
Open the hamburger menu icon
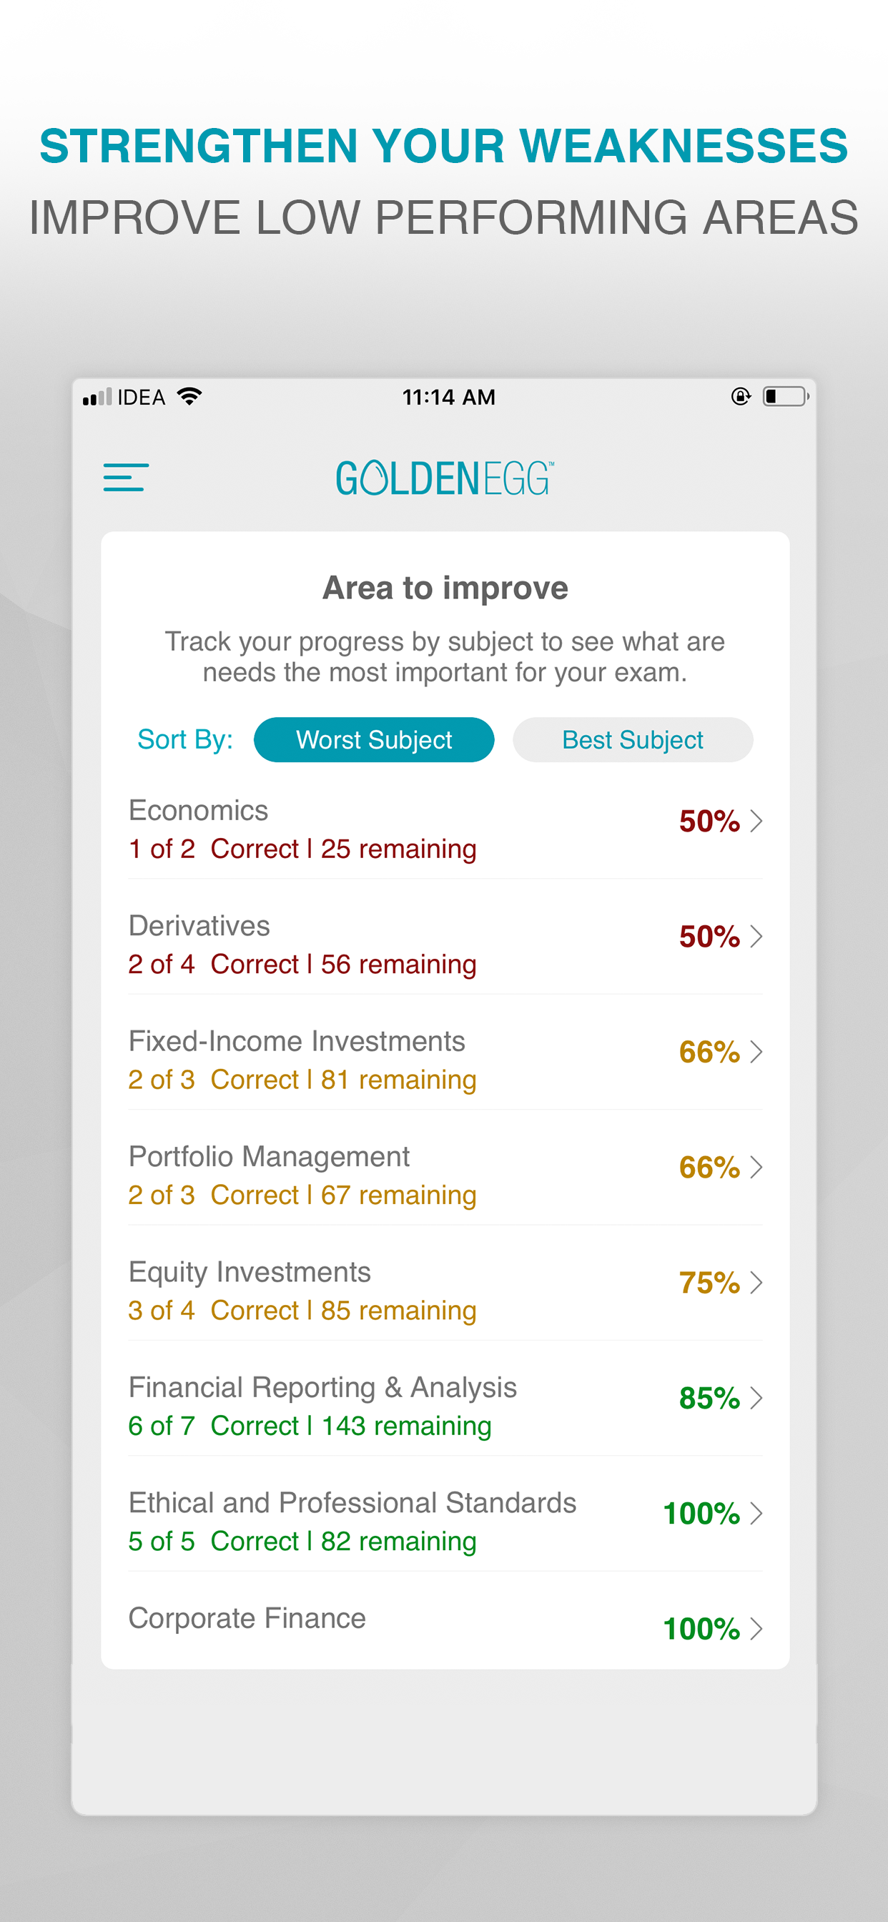coord(125,477)
